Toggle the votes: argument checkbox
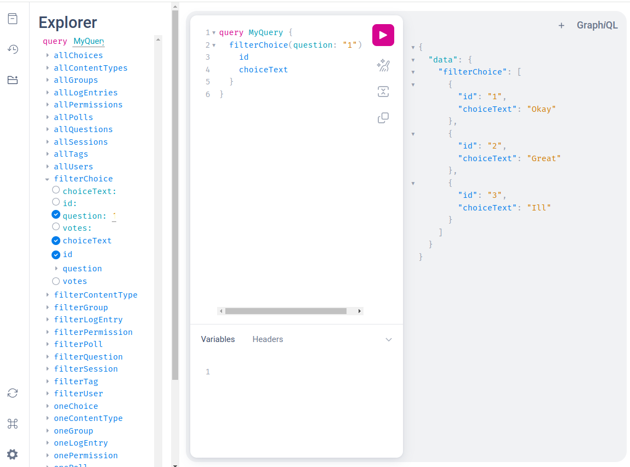Screen dimensions: 630x467 56,226
